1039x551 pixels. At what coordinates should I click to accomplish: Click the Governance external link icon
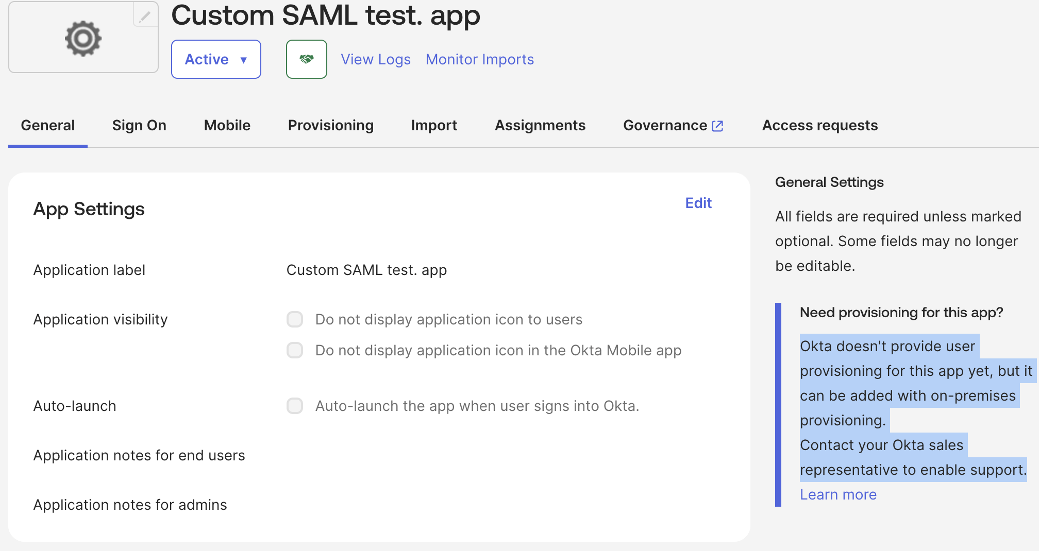[717, 126]
